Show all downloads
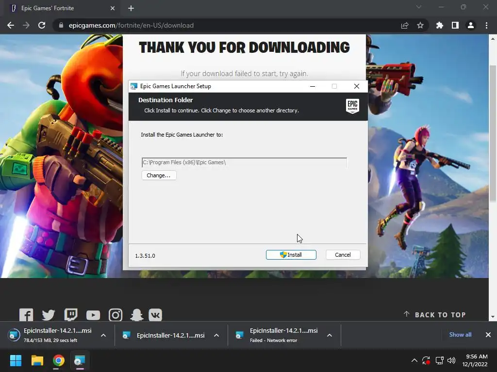The width and height of the screenshot is (497, 372). coord(460,335)
